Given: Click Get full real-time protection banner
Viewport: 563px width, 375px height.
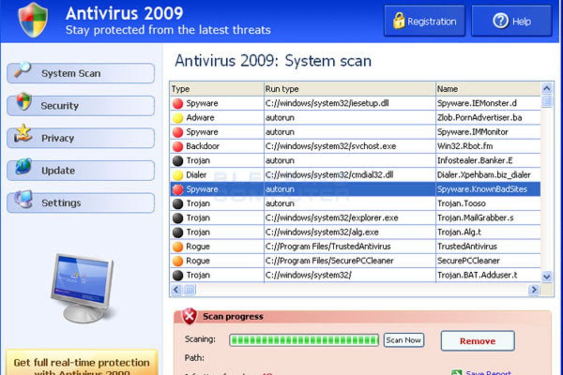Looking at the screenshot, I should click(x=82, y=362).
